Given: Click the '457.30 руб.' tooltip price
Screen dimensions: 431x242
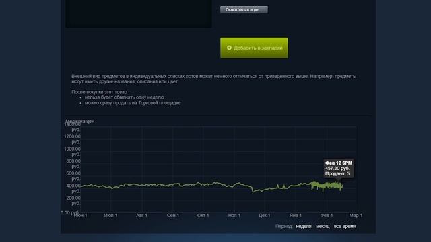Looking at the screenshot, I should (x=337, y=169).
